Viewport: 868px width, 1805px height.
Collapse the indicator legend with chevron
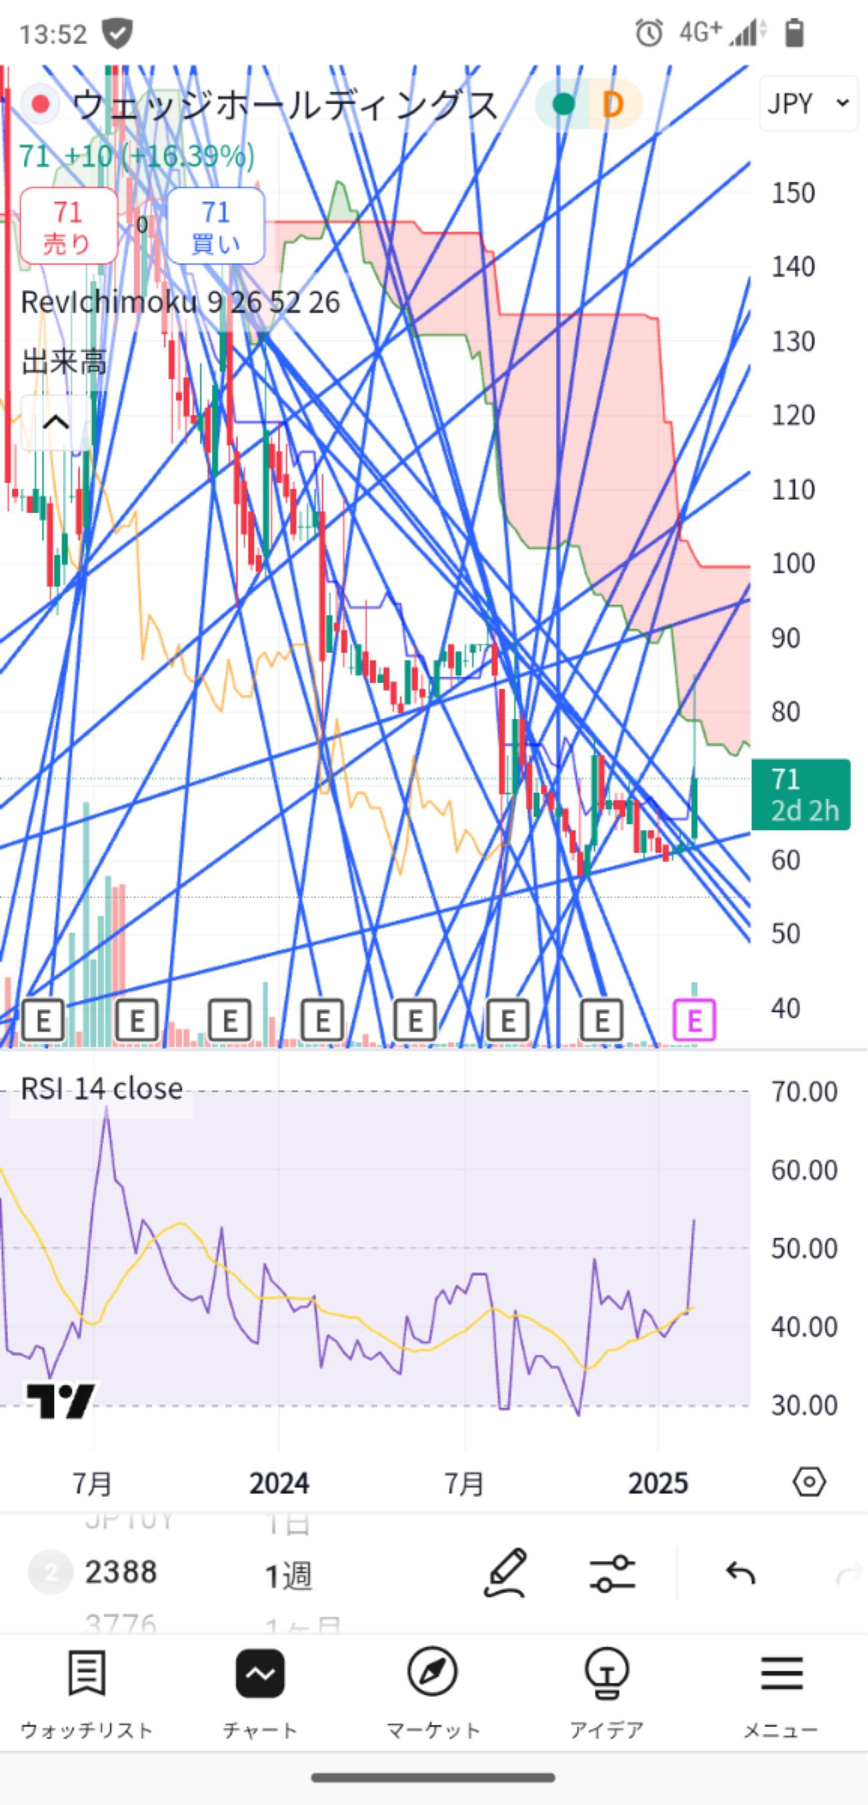tap(56, 423)
